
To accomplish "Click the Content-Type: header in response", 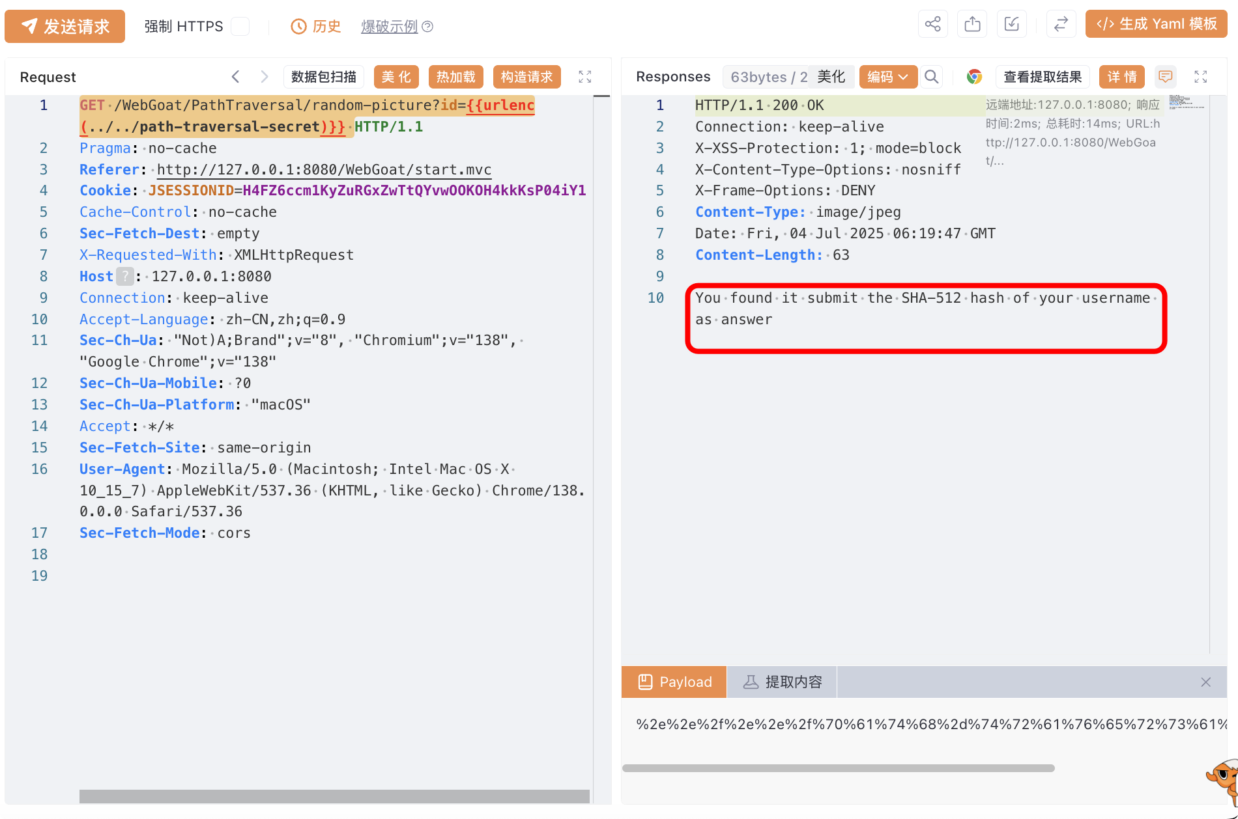I will coord(751,212).
